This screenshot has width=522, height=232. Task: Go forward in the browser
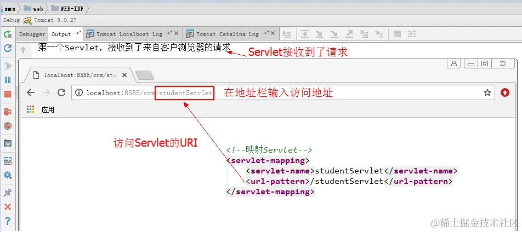tap(46, 92)
